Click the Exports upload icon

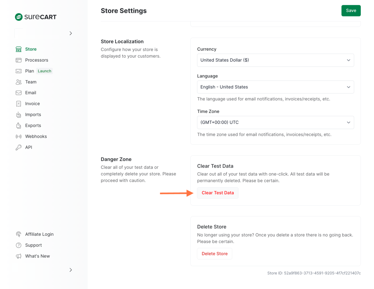tap(18, 125)
